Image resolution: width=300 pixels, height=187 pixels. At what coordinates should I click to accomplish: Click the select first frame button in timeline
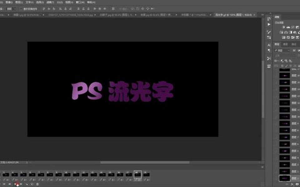coord(4,184)
